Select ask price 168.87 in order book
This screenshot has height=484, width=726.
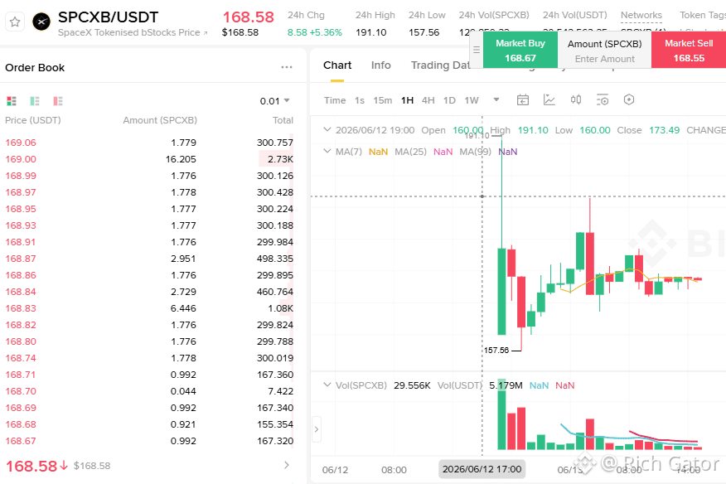pos(21,259)
